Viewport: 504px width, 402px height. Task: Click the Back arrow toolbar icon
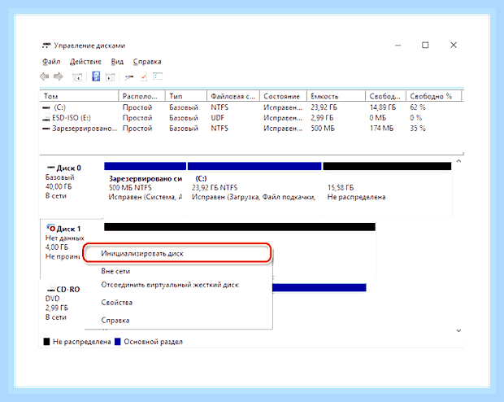pyautogui.click(x=45, y=76)
